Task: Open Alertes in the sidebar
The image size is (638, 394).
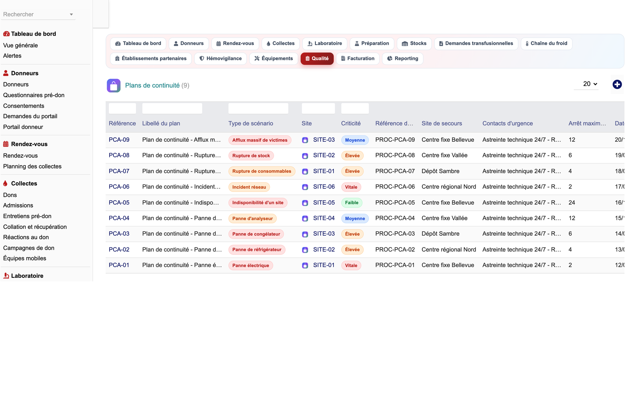Action: click(12, 56)
